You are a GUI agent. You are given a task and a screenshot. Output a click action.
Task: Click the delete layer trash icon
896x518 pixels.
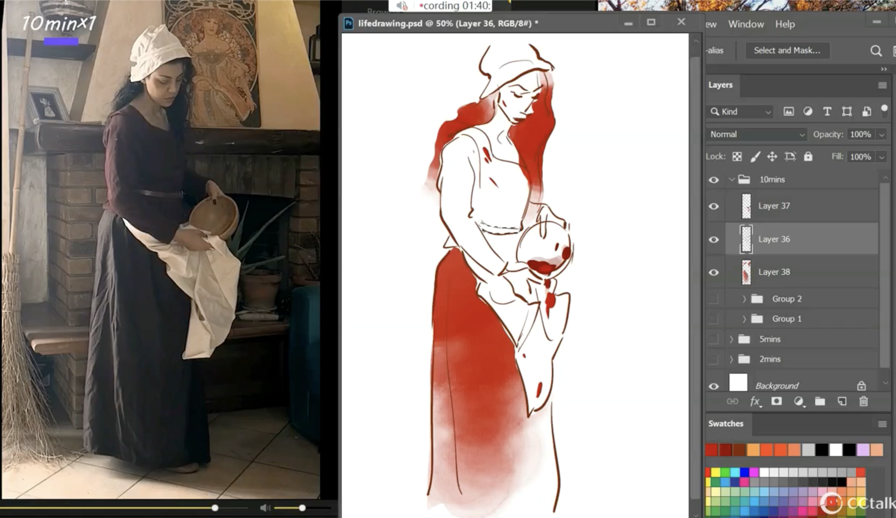[863, 401]
